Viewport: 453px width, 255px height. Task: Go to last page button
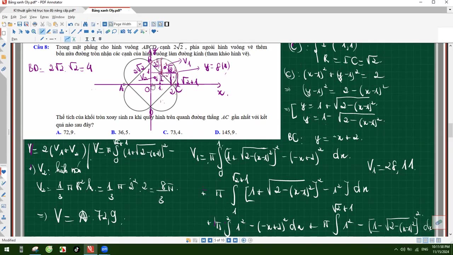pyautogui.click(x=235, y=240)
